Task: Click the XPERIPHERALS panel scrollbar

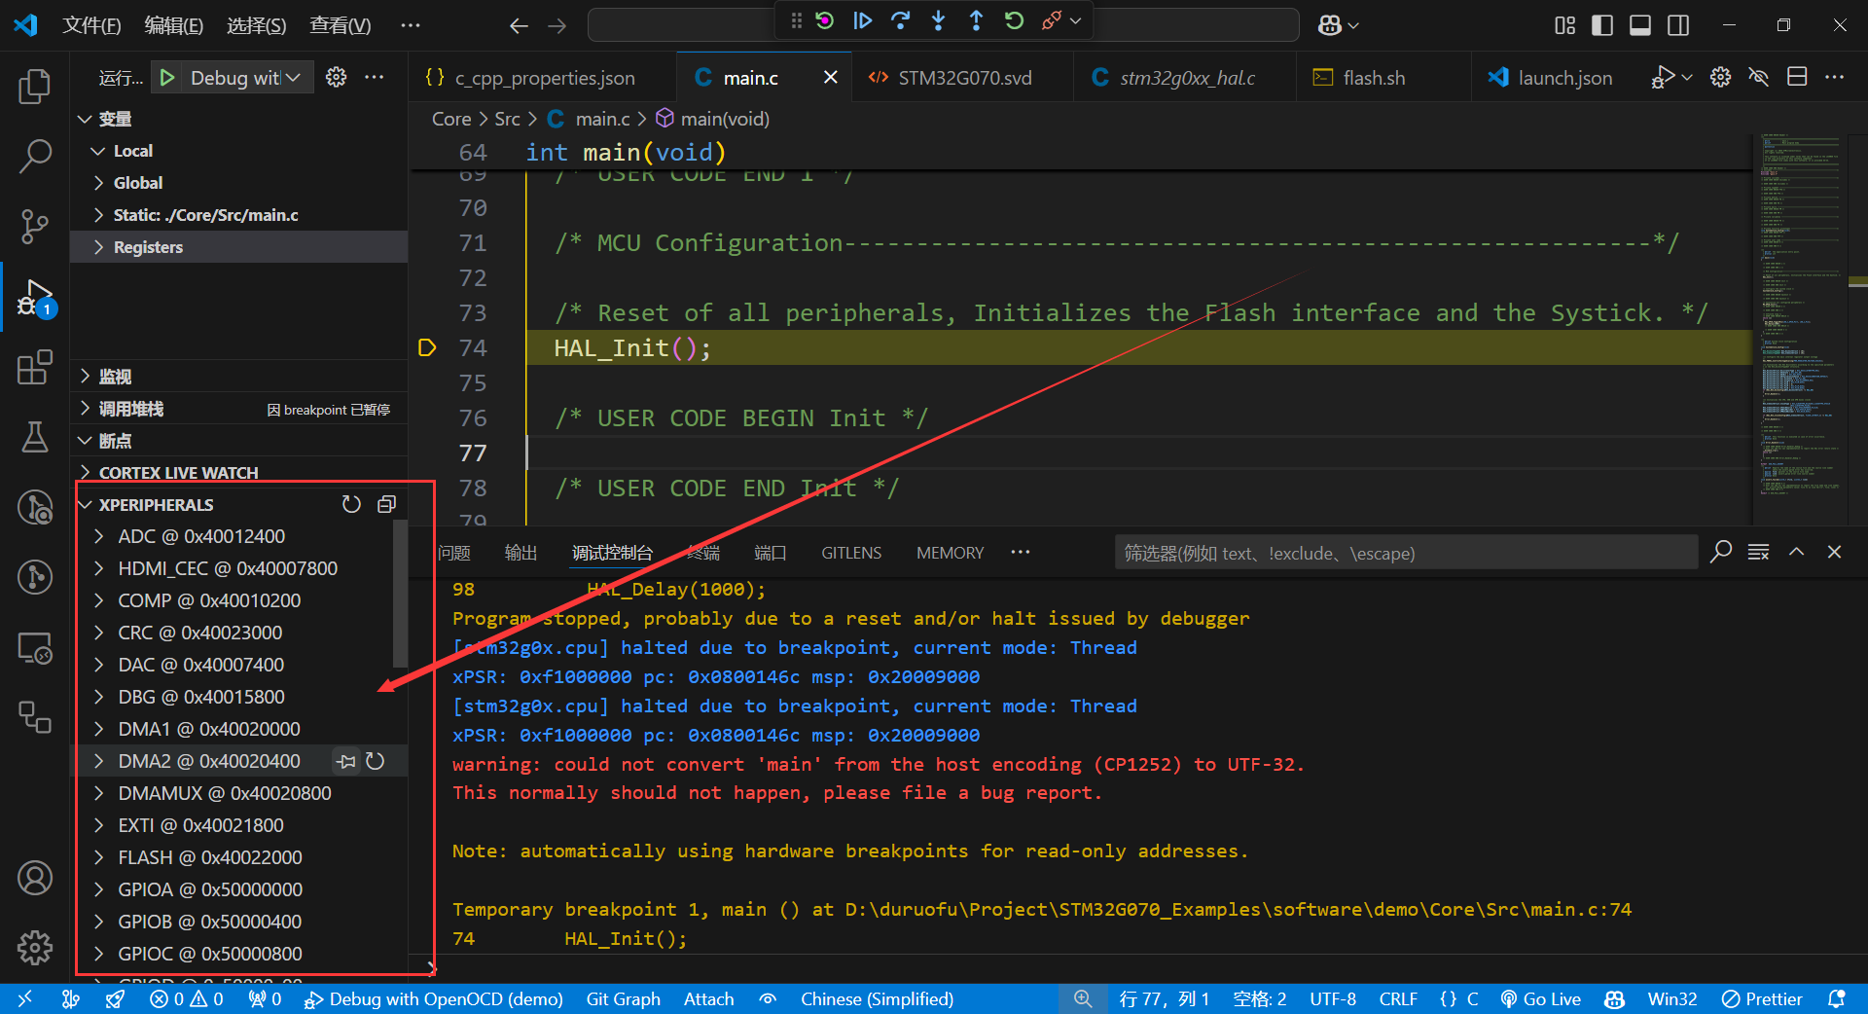Action: [400, 594]
